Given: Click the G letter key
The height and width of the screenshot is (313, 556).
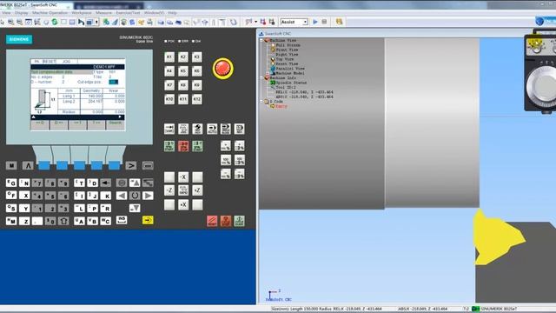Looking at the screenshot, I should tap(11, 183).
